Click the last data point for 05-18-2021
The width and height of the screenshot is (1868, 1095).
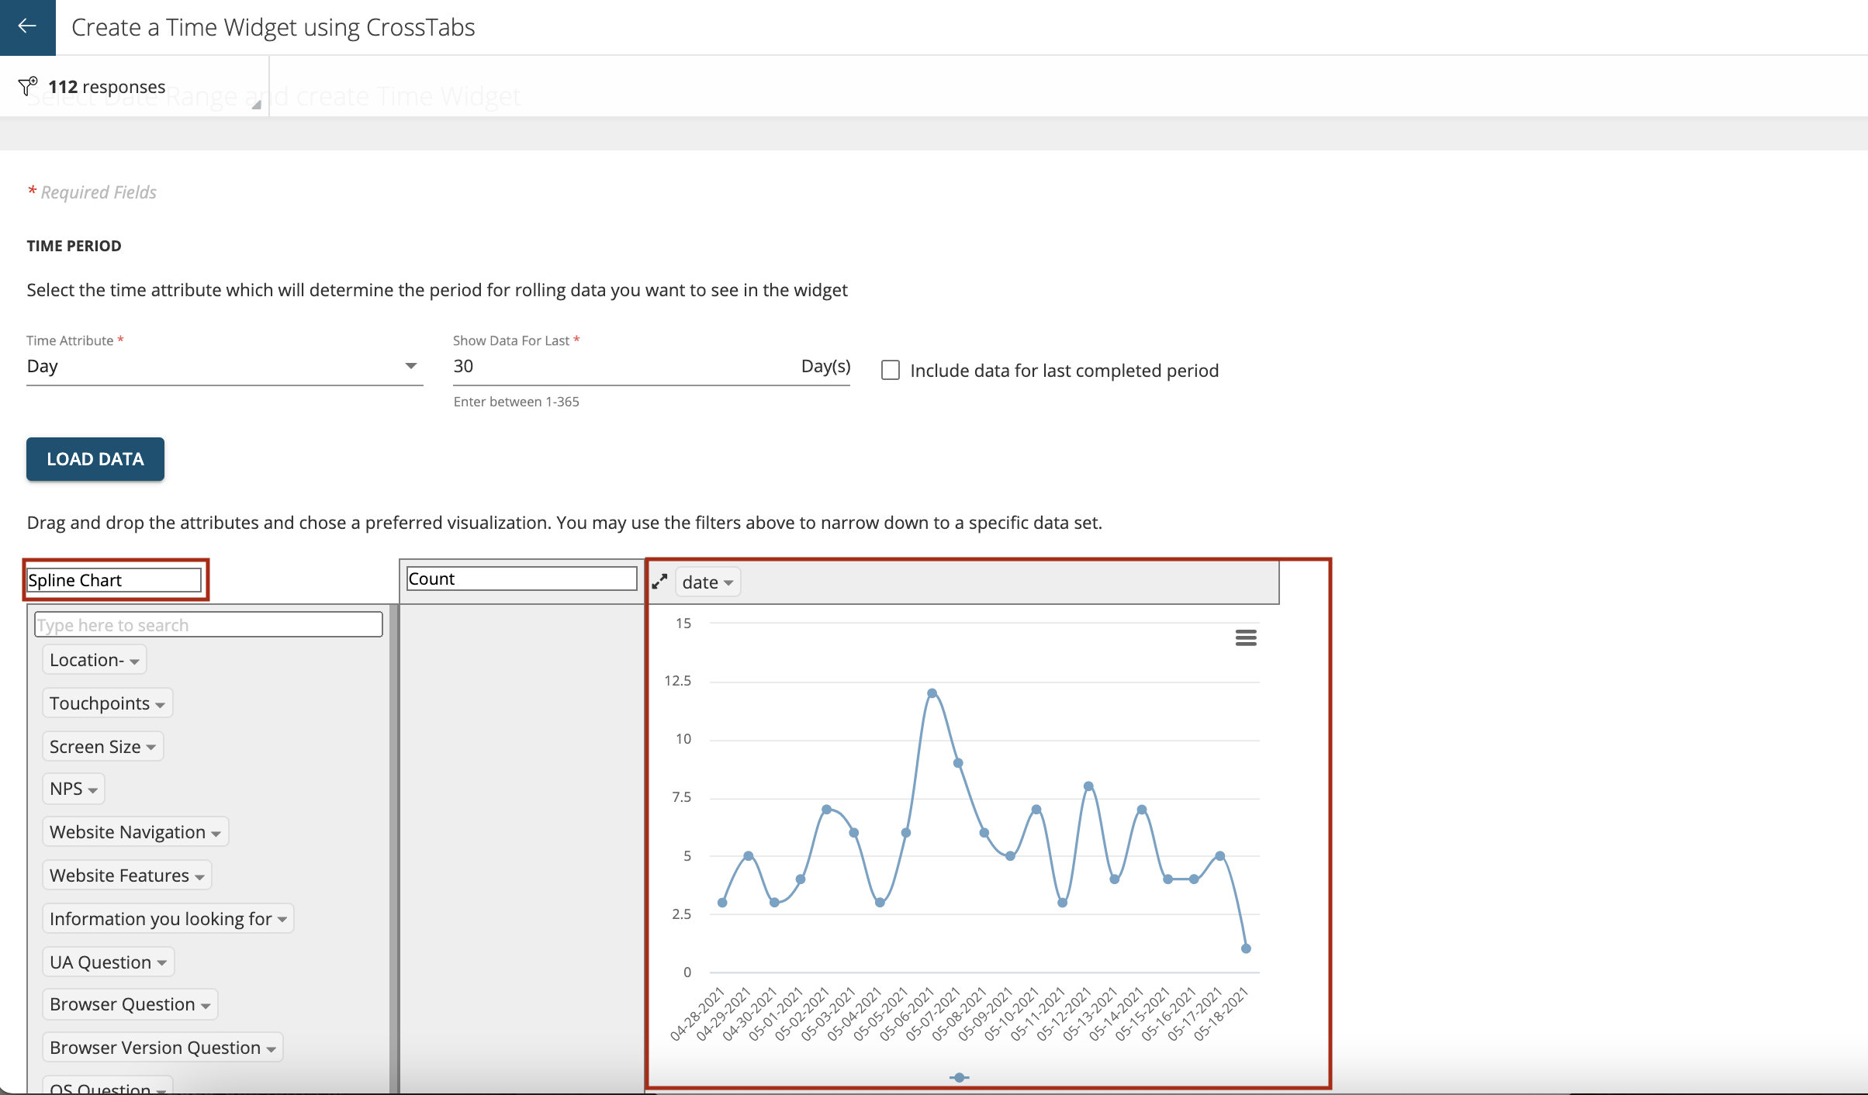tap(1246, 948)
